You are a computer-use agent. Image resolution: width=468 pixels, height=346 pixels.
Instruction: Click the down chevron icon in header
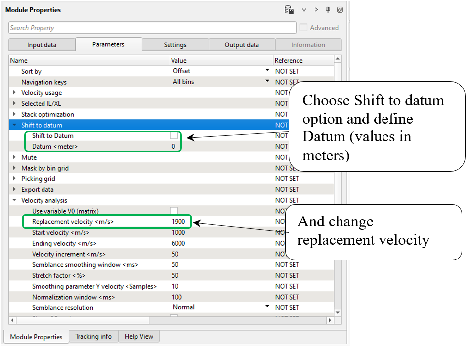tap(304, 10)
